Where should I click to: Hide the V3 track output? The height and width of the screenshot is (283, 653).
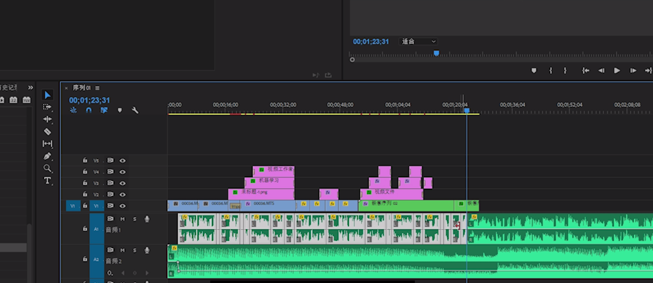[x=123, y=183]
